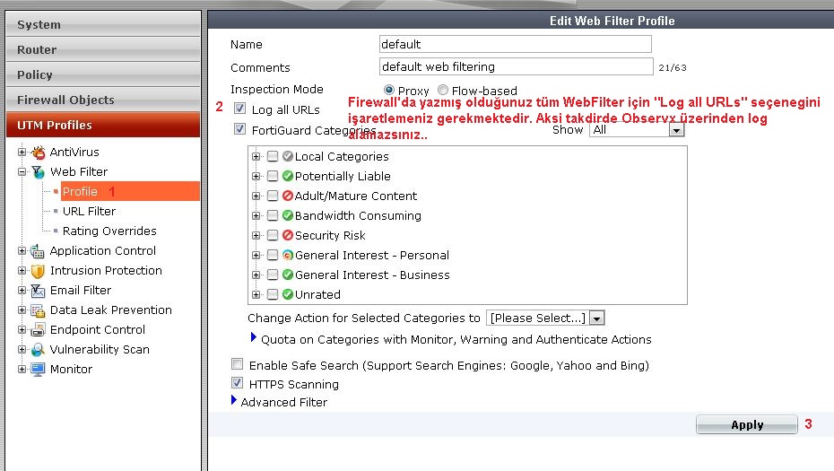The image size is (834, 471).
Task: Click Unrated green allow icon
Action: pos(288,293)
